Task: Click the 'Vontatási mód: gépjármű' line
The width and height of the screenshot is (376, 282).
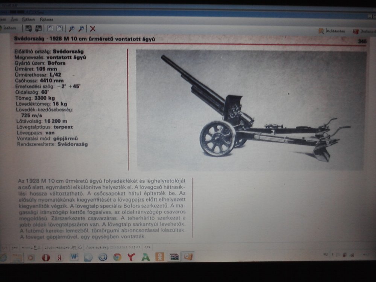Action: [x=47, y=138]
